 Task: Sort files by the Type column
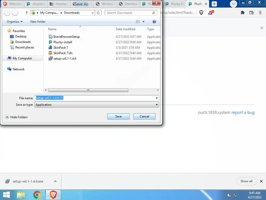coord(150,29)
